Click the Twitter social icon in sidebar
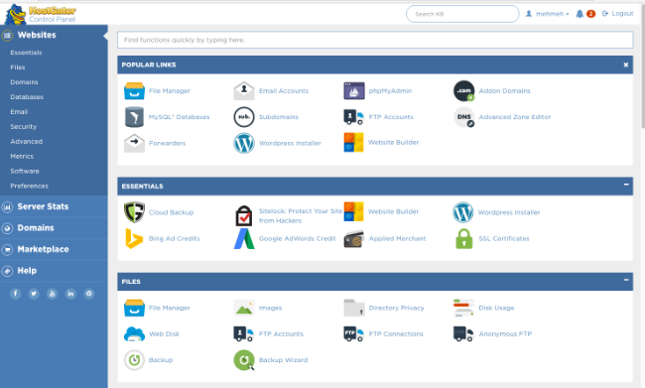Screen dimensions: 645x388 click(x=34, y=294)
